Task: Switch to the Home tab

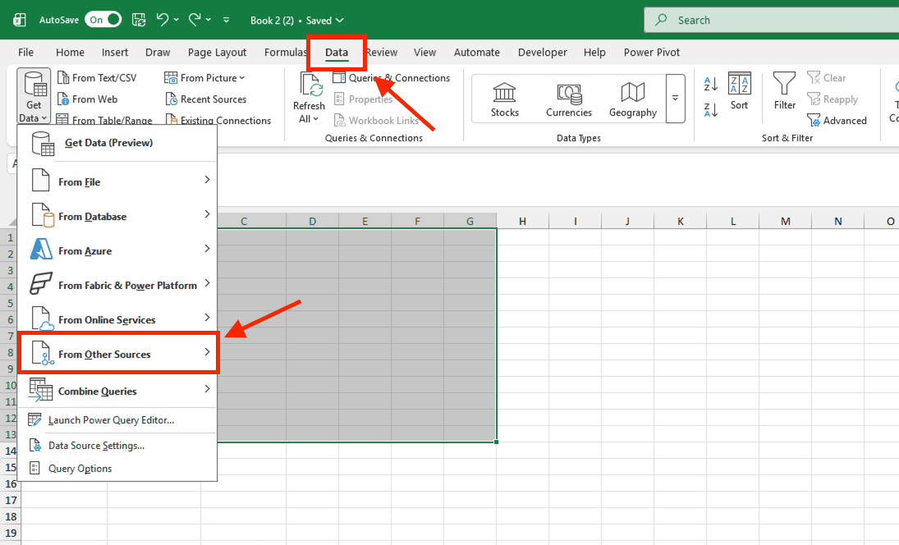Action: click(x=70, y=53)
